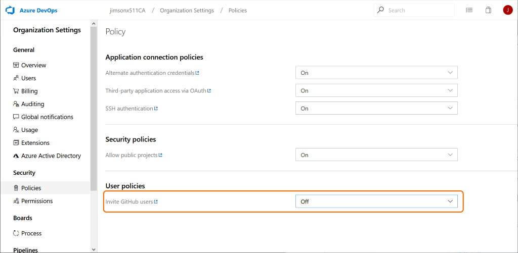This screenshot has height=253, width=518.
Task: Open the Allow public projects dropdown
Action: (x=376, y=155)
